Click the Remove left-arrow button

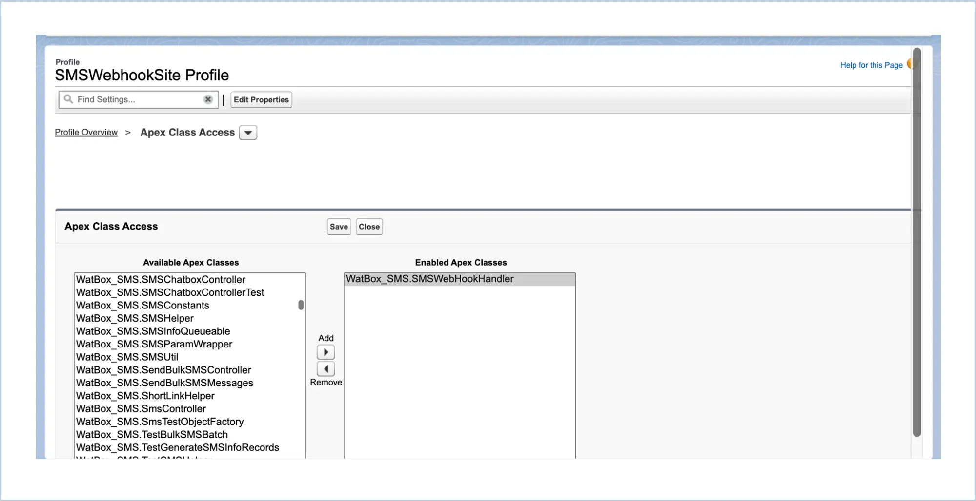click(325, 369)
